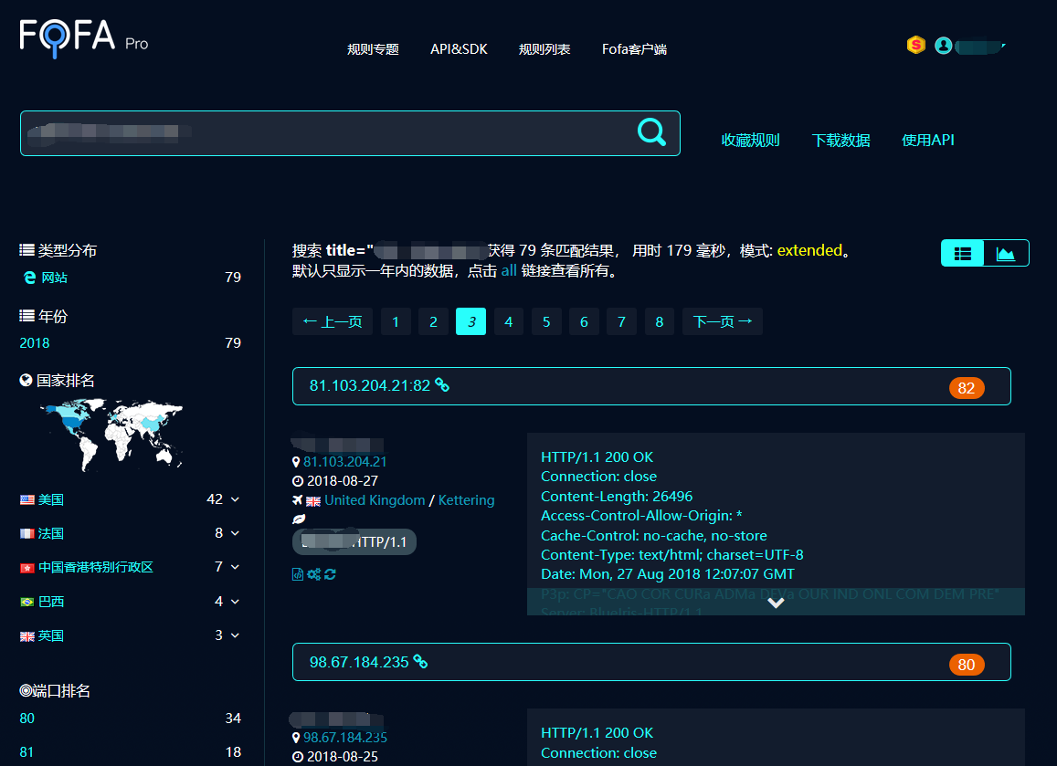The image size is (1057, 766).
Task: View source code file icon
Action: [x=297, y=574]
